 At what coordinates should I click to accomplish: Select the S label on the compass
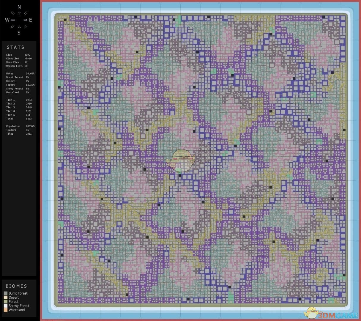click(19, 33)
